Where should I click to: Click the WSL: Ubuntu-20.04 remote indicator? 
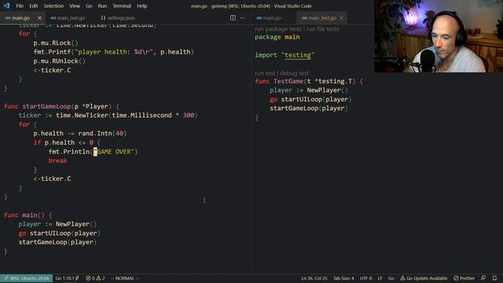(26, 278)
